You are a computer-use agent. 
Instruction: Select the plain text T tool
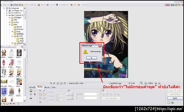click(x=31, y=94)
